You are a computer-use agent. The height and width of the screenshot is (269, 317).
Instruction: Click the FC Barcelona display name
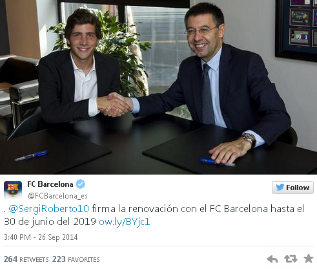[50, 184]
